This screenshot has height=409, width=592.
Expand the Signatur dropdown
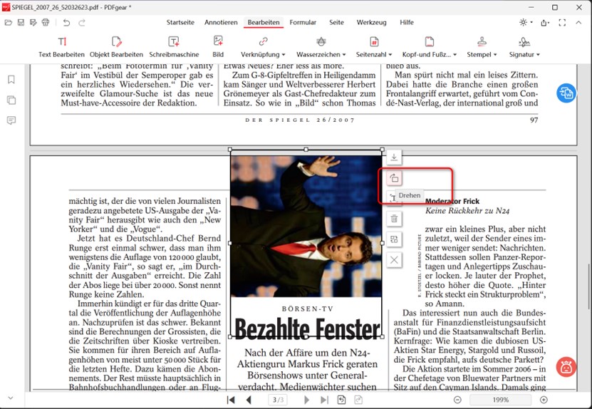coord(524,47)
